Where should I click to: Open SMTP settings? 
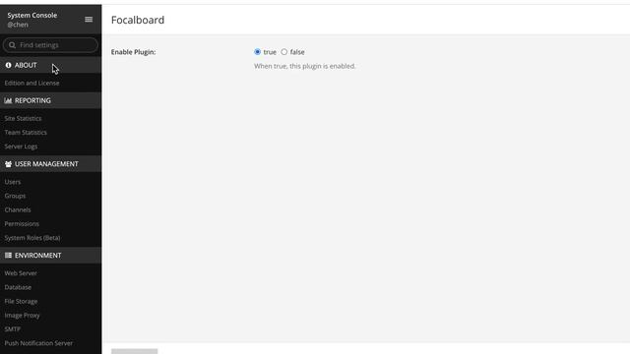click(13, 329)
